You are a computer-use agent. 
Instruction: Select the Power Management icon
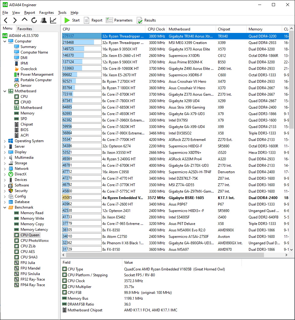[x=17, y=74]
